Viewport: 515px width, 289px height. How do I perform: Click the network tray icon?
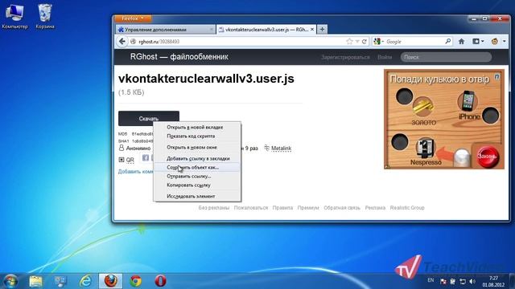point(463,282)
